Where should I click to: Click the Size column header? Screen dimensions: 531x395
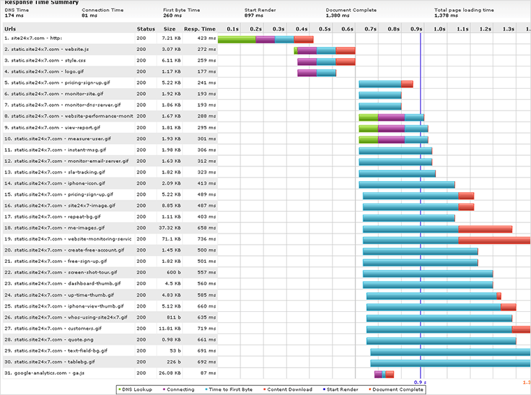(169, 29)
